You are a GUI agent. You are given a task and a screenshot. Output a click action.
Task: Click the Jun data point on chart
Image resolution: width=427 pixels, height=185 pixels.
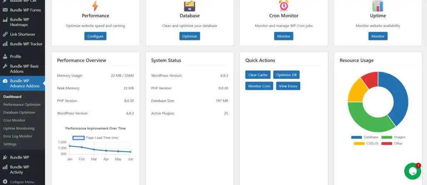[131, 152]
